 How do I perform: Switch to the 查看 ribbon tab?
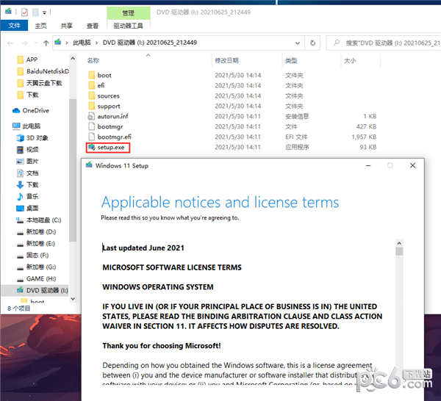(93, 26)
